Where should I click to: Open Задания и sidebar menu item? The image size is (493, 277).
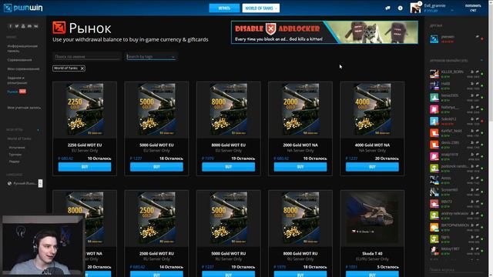coord(17,80)
